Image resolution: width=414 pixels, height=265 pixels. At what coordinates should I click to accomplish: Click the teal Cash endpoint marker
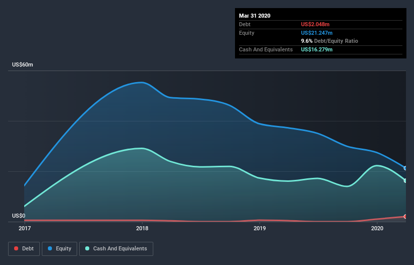(x=405, y=181)
